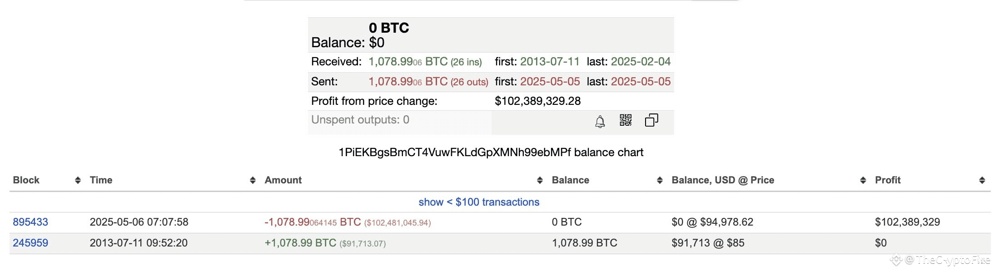Click the Block column header

point(26,180)
